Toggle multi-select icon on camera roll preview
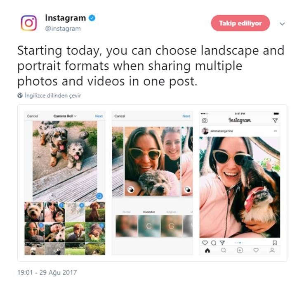This screenshot has width=297, height=281. (x=99, y=196)
